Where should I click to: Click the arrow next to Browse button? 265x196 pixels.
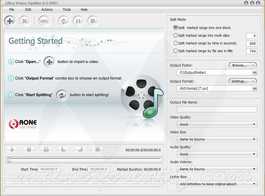[x=253, y=65]
